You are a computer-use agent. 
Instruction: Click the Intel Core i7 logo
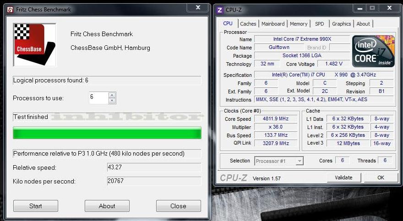click(x=373, y=51)
